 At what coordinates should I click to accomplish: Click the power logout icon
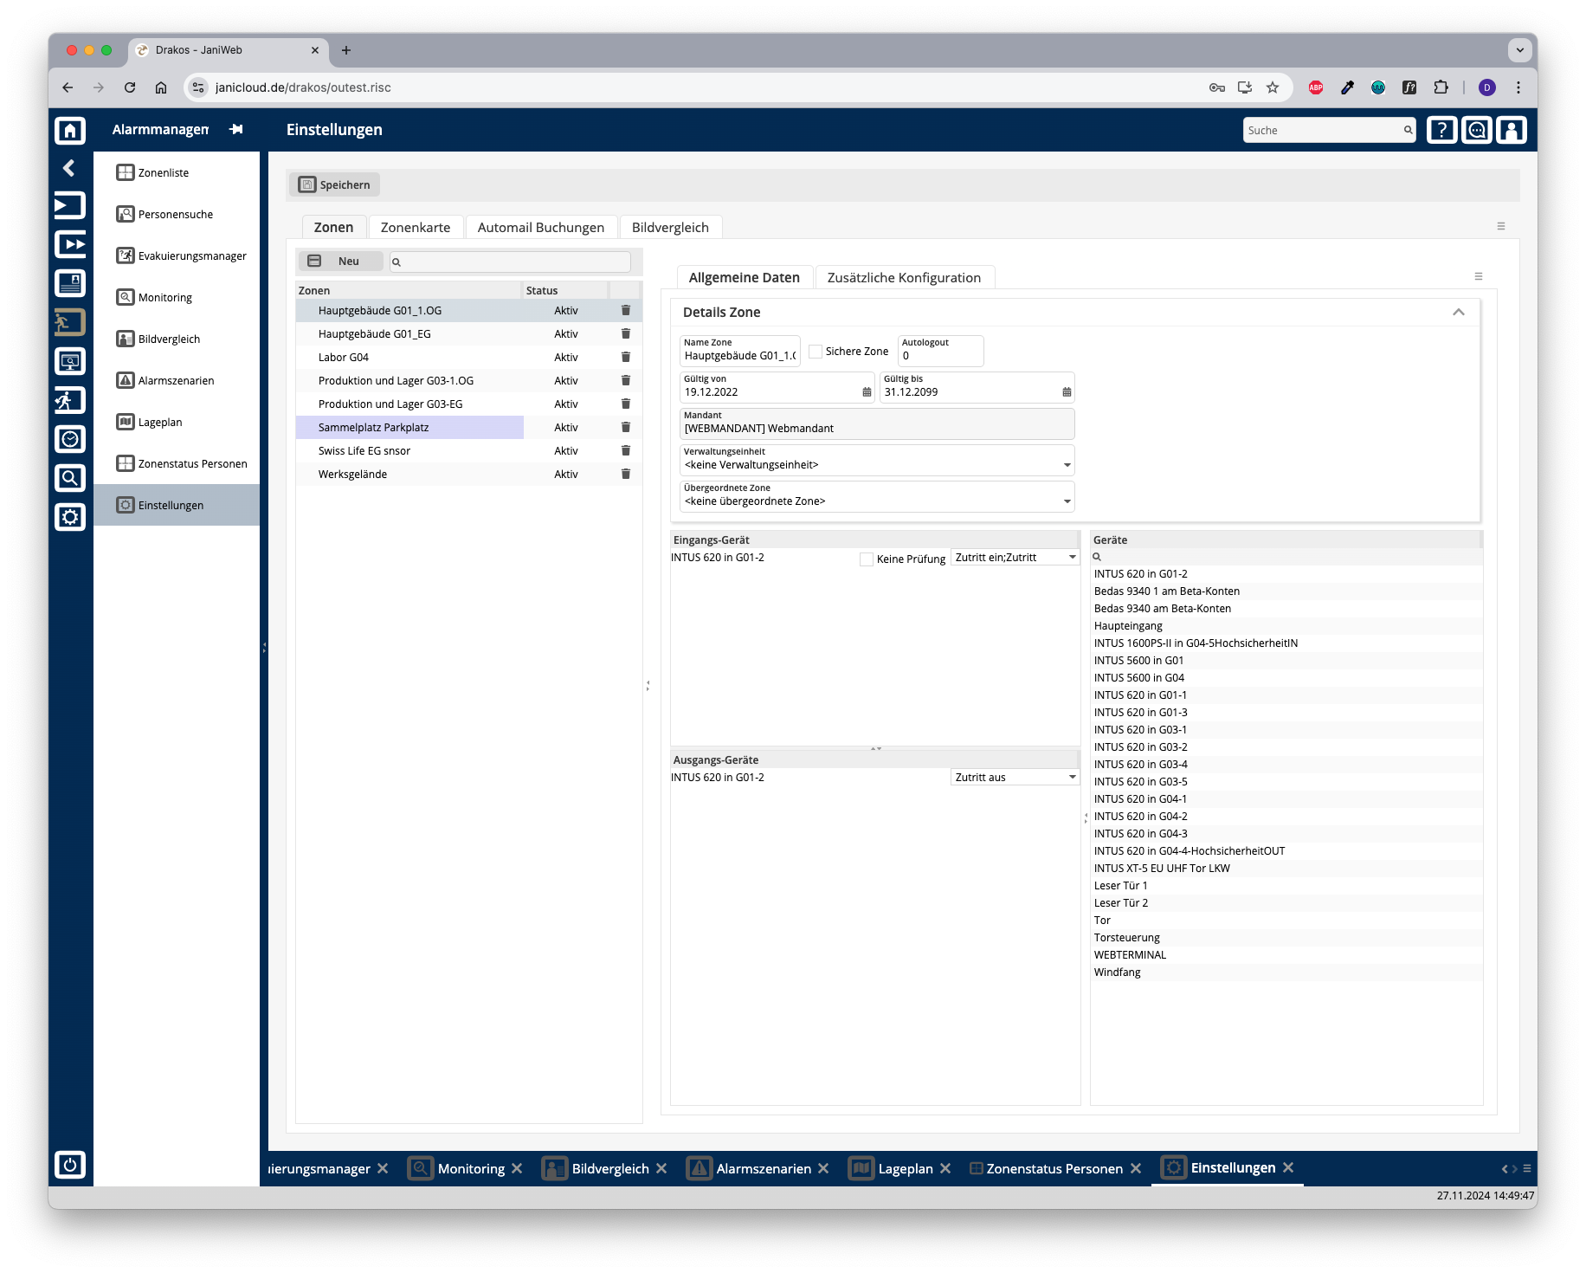click(70, 1164)
